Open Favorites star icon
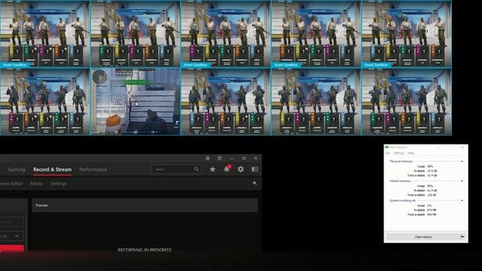Viewport: 482px width, 271px height. pyautogui.click(x=212, y=169)
